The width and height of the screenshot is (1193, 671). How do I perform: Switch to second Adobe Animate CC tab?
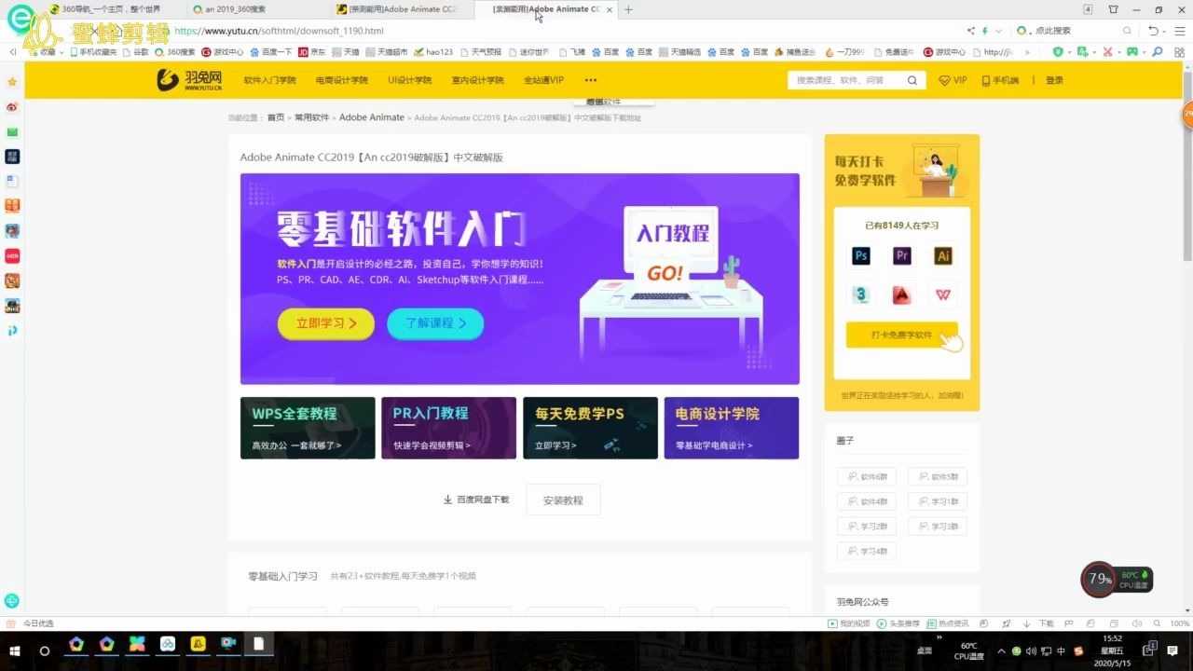tap(545, 9)
